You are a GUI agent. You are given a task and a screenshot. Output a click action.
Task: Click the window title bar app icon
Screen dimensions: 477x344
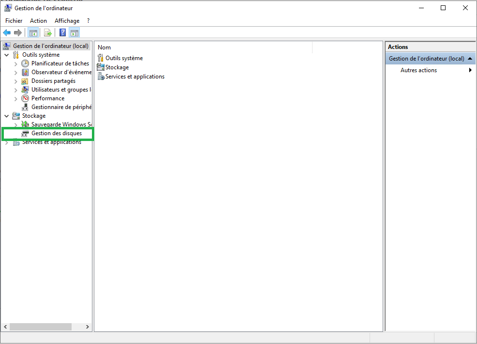tap(8, 8)
